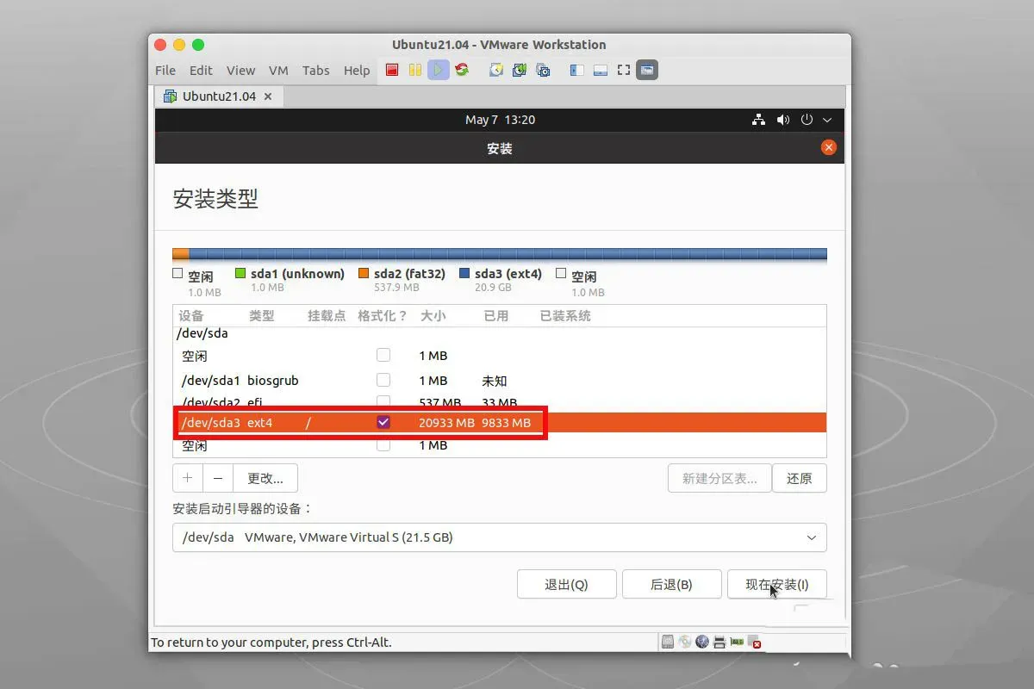Close the Ubuntu21.04 tab with its x
Image resolution: width=1034 pixels, height=689 pixels.
pos(268,96)
